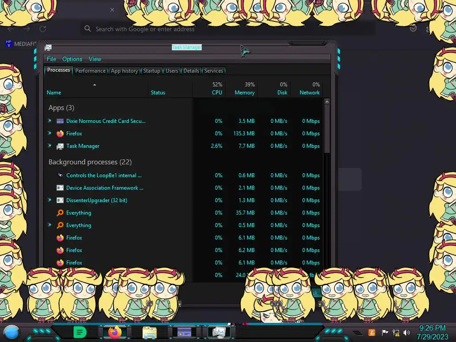Select the 'Controls the LoopBe1 internal ...' row
The image size is (456, 342).
coord(183,175)
